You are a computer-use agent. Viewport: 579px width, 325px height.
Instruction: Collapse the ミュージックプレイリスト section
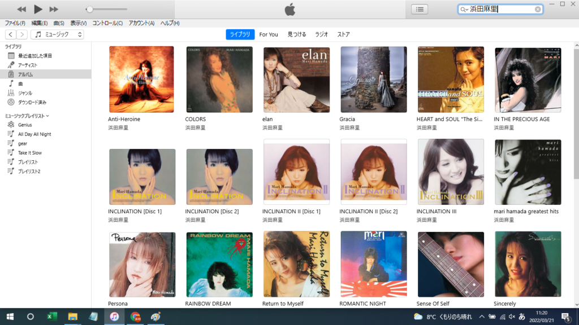pos(47,116)
